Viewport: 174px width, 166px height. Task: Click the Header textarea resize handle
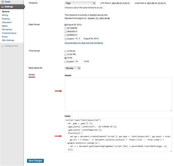click(x=171, y=110)
